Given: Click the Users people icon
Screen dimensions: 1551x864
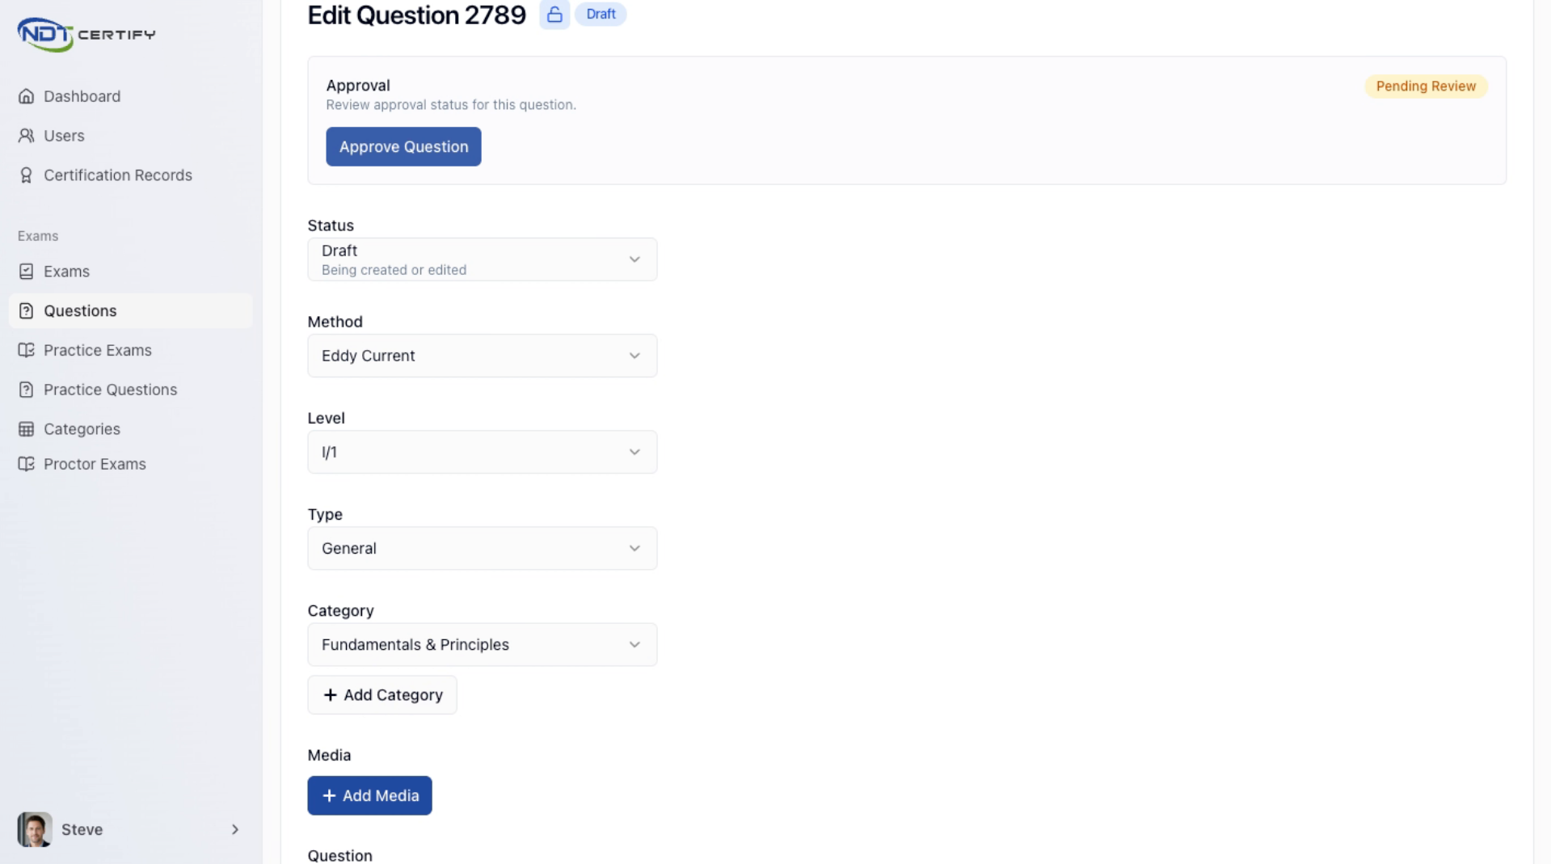Looking at the screenshot, I should [x=27, y=136].
